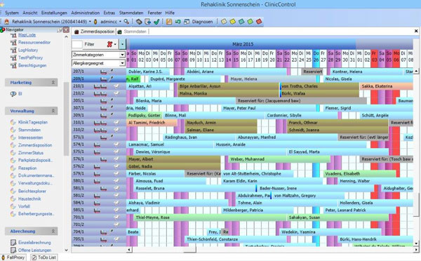Open the Zimmerkategorien dropdown
421x261 pixels.
(98, 55)
